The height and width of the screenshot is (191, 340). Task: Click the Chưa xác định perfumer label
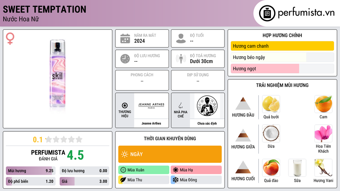207,123
